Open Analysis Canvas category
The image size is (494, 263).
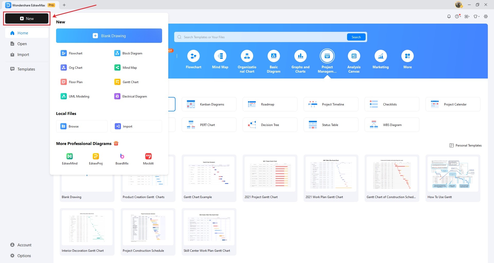click(354, 62)
